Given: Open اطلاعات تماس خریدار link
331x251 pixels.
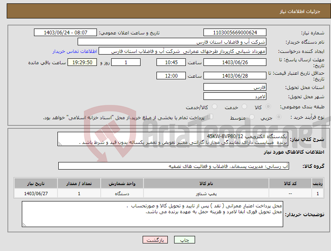Looking at the screenshot, I should 75,51.
